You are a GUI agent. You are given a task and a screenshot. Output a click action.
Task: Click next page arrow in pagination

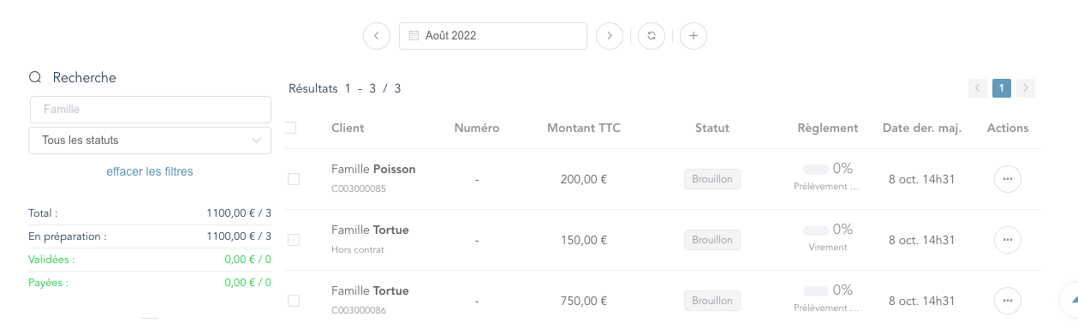[1026, 87]
